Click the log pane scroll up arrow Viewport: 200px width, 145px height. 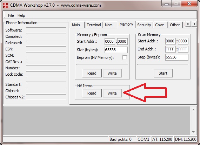pyautogui.click(x=193, y=110)
